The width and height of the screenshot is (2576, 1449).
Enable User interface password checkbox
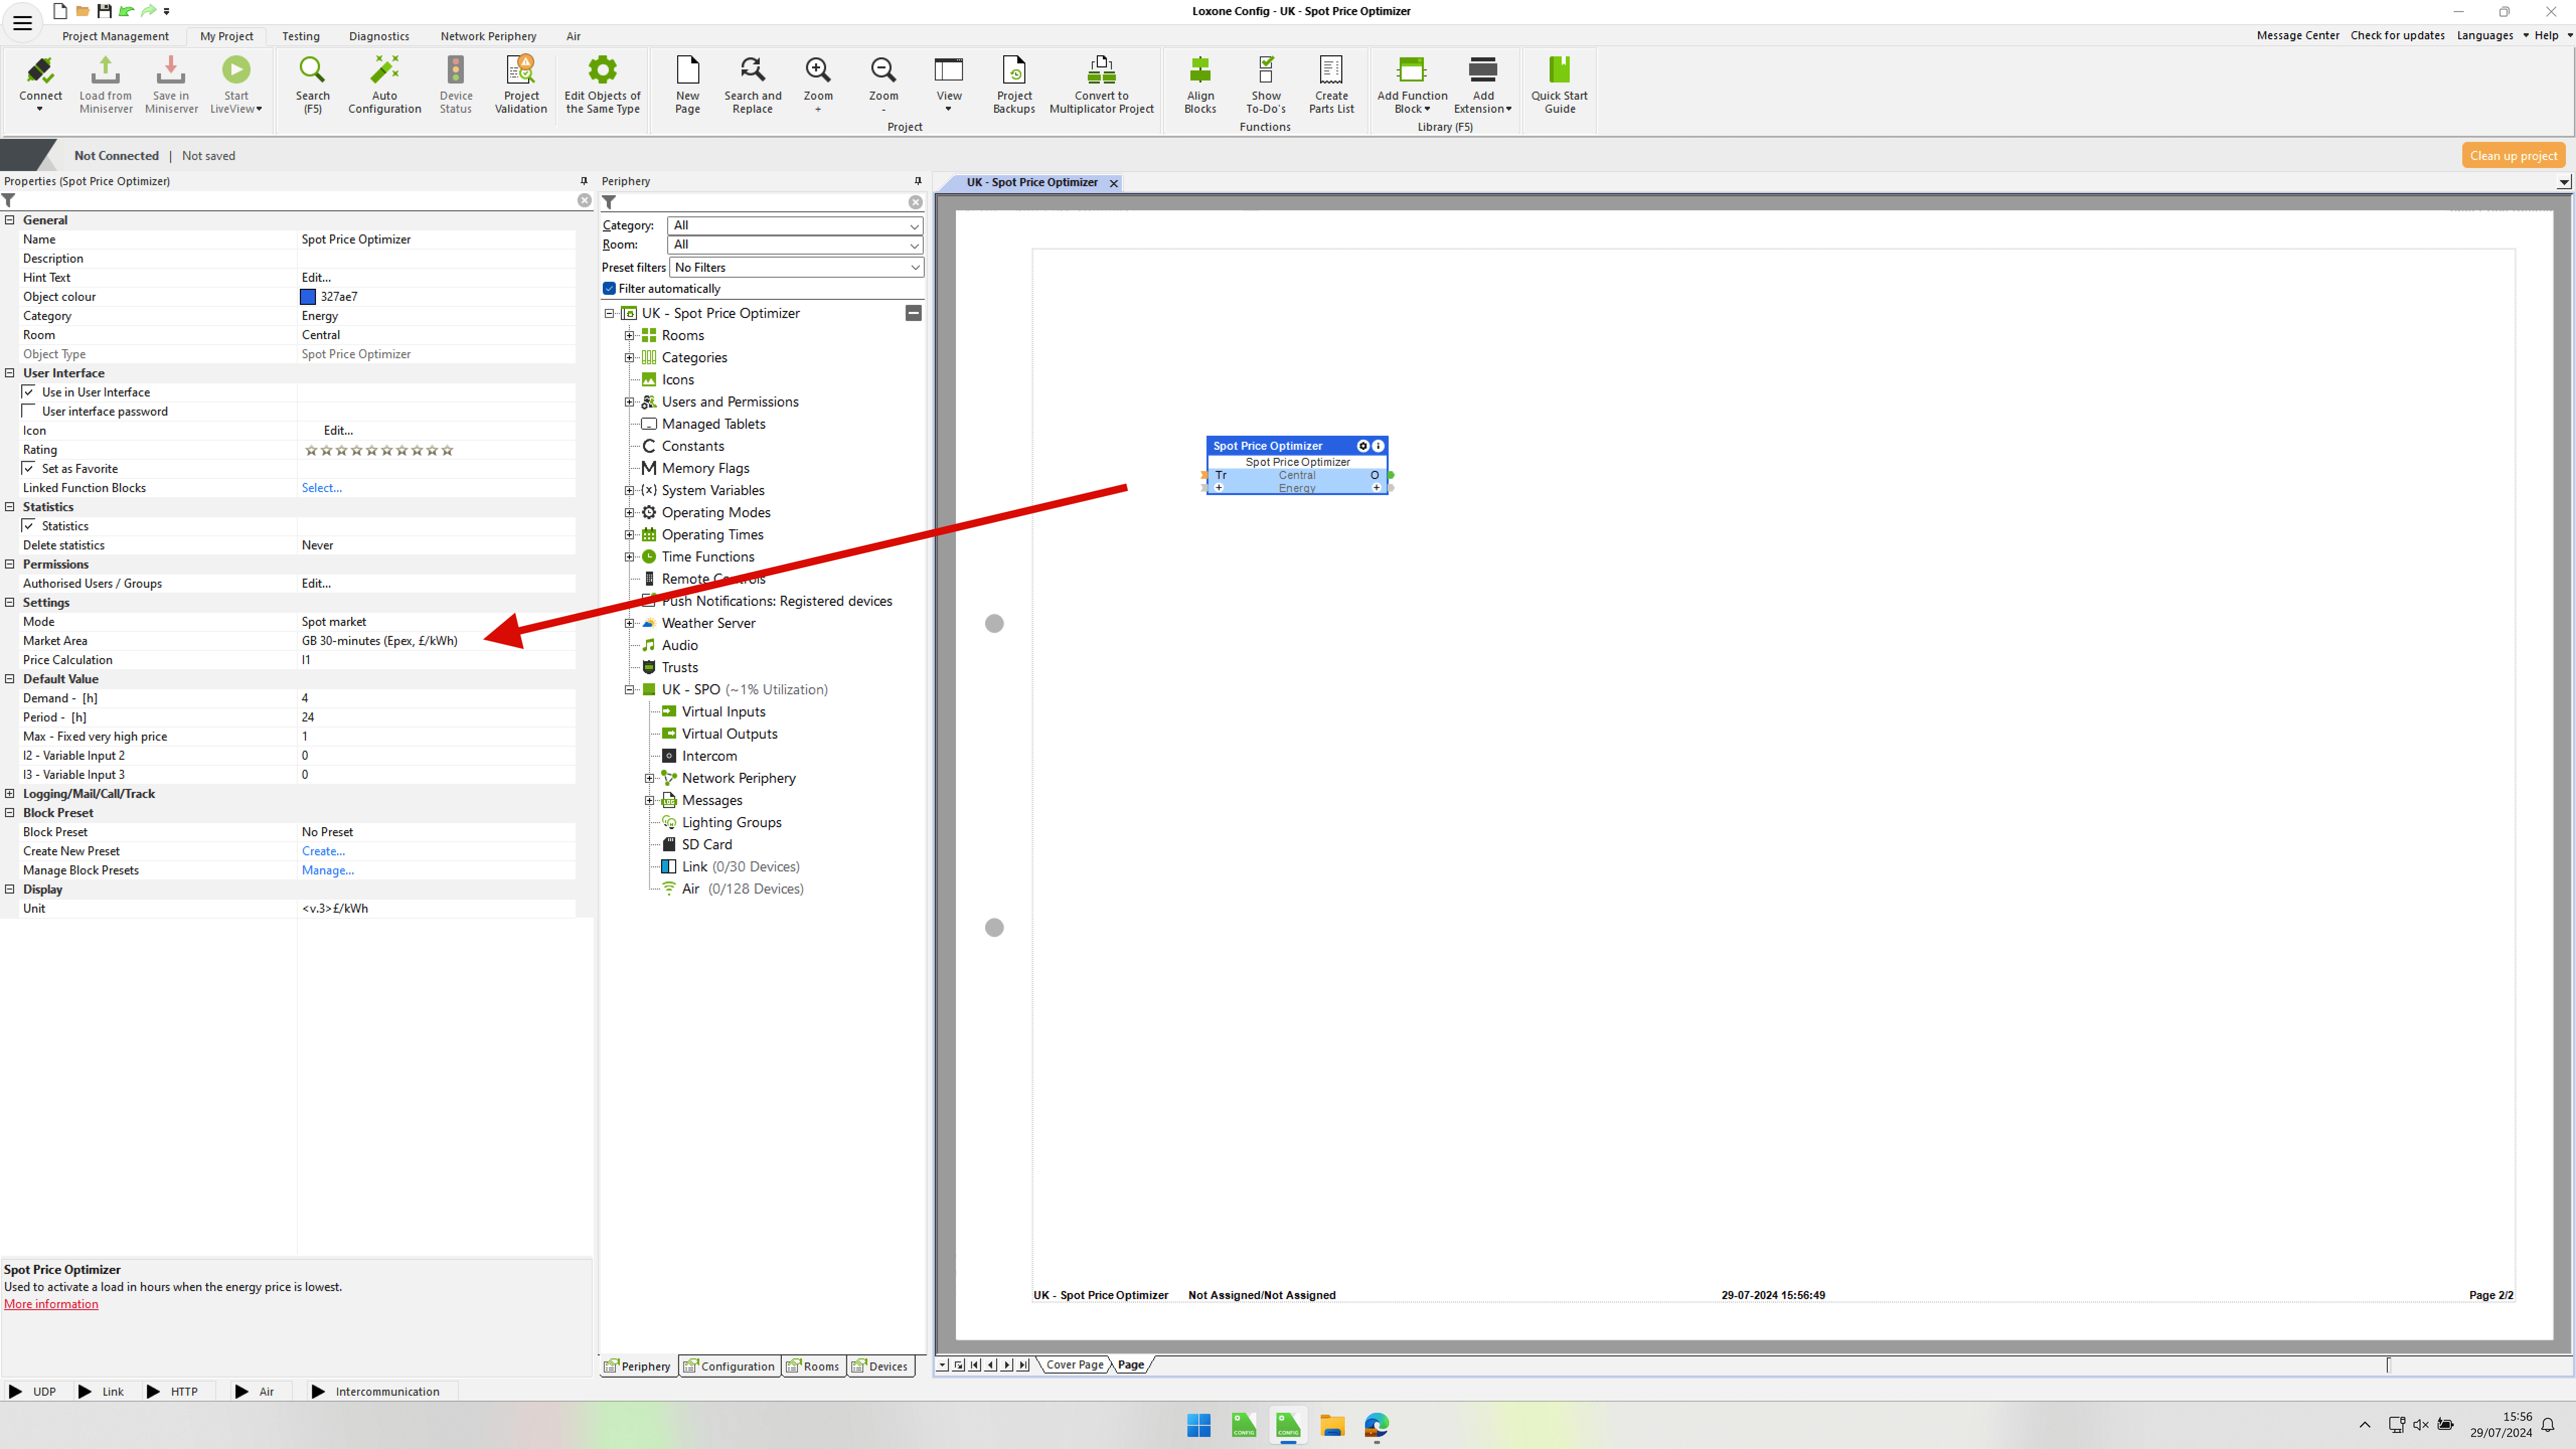click(29, 411)
